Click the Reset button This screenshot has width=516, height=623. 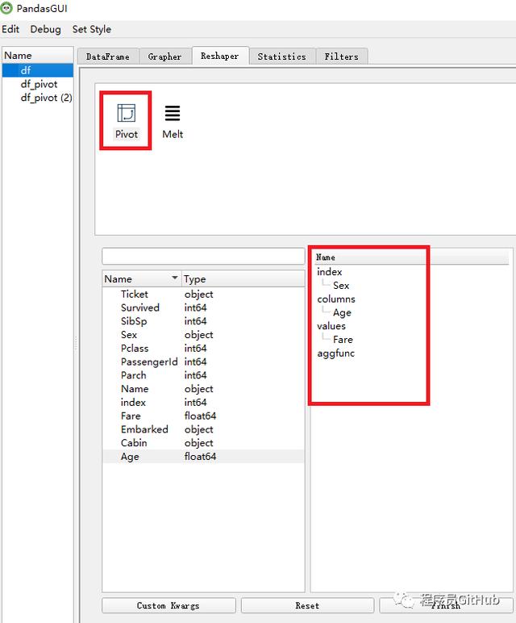click(307, 605)
